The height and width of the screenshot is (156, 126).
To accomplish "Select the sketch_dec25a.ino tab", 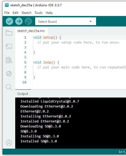I will (31, 31).
